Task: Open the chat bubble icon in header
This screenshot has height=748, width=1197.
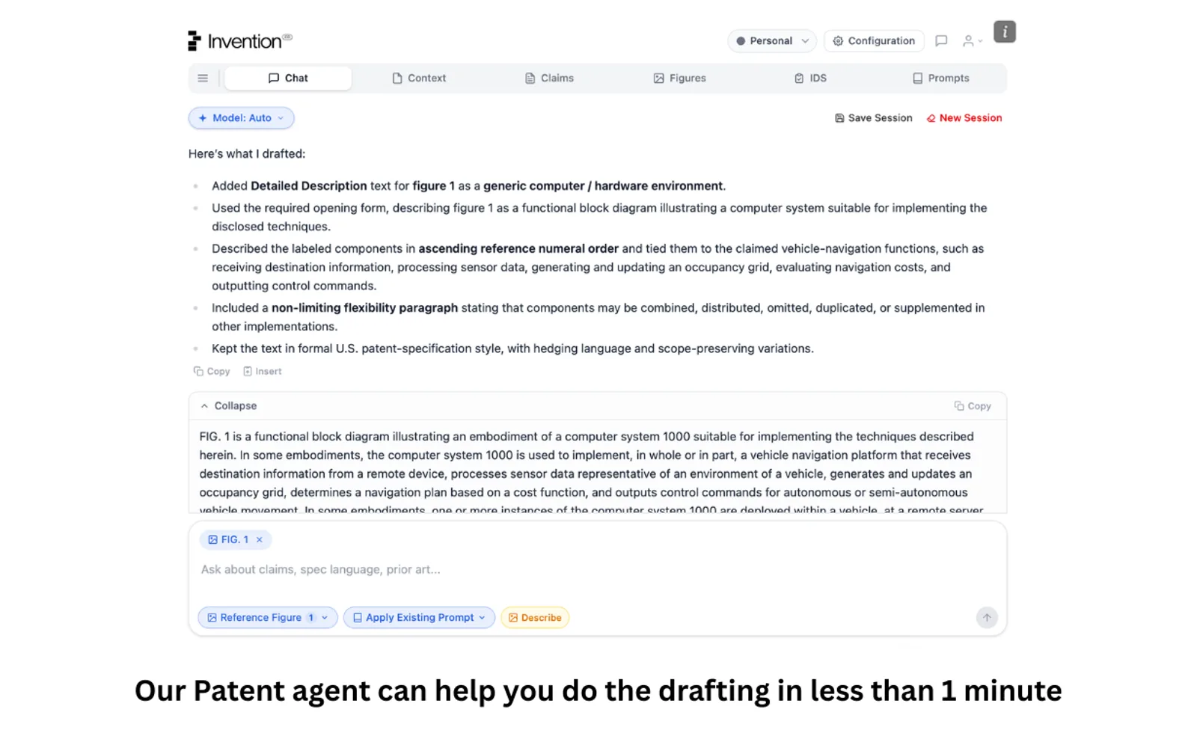Action: 941,41
